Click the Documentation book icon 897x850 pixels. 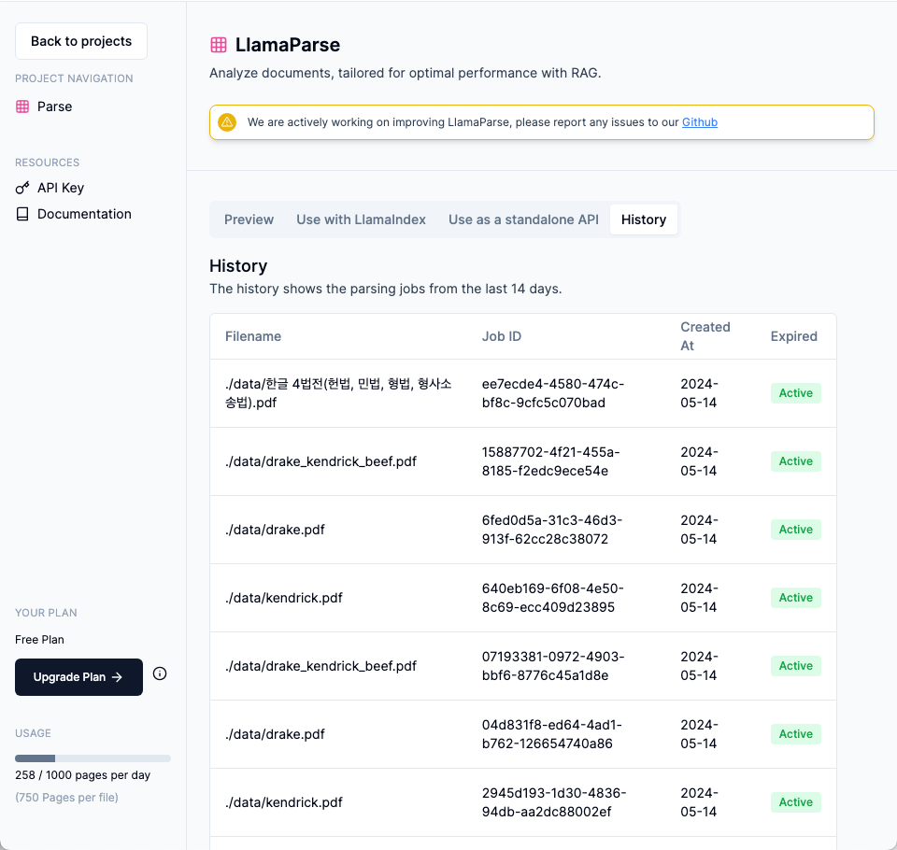coord(22,214)
